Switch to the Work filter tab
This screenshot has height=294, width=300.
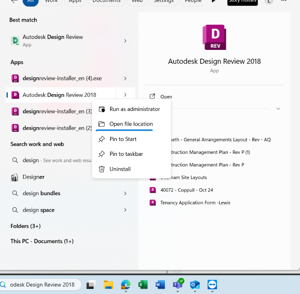(x=51, y=2)
